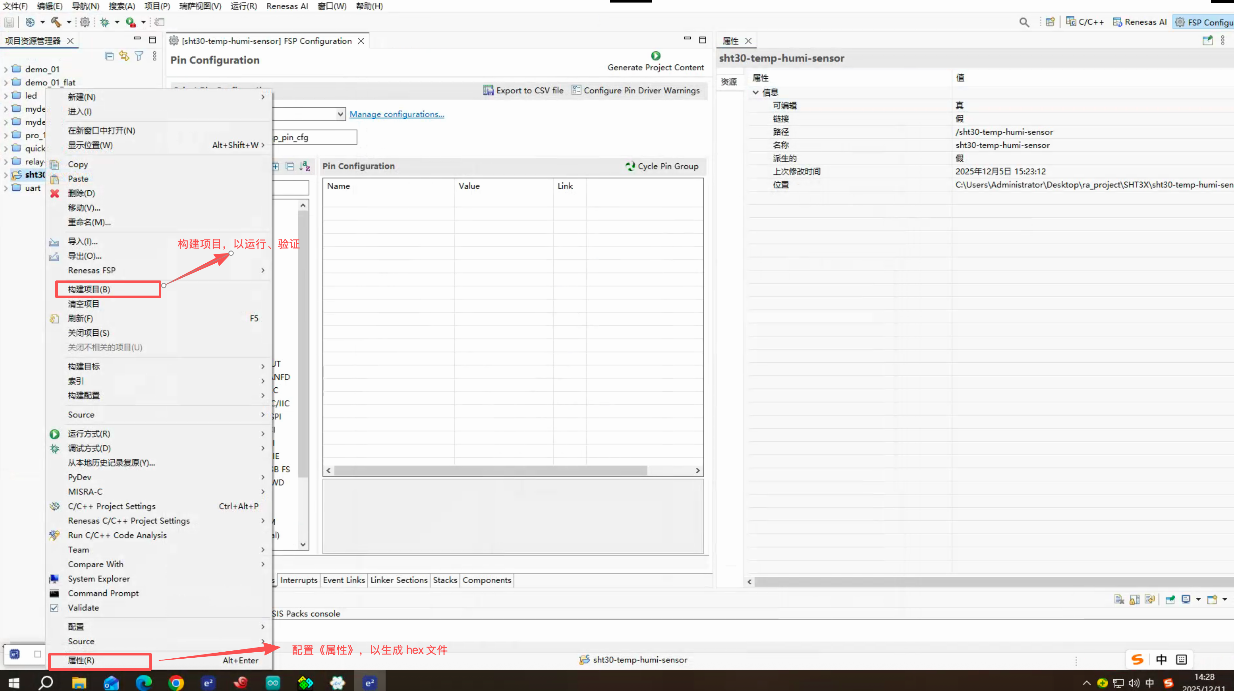Click the debug bug icon in toolbar
The width and height of the screenshot is (1234, 691).
104,22
